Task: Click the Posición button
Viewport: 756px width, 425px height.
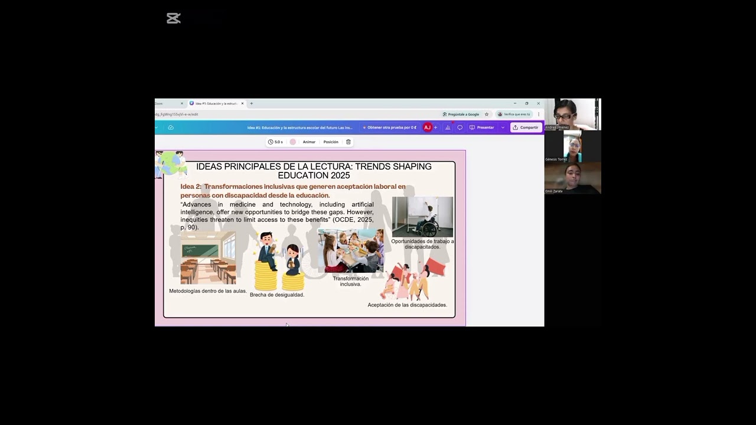Action: tap(331, 142)
